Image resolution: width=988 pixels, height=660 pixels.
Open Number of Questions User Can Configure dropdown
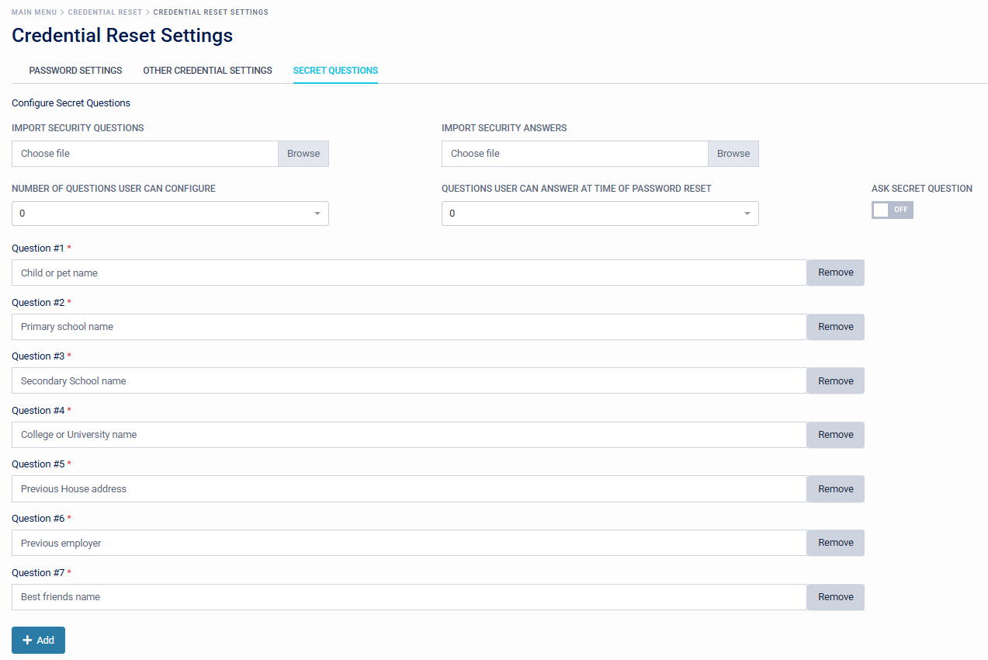pyautogui.click(x=170, y=214)
